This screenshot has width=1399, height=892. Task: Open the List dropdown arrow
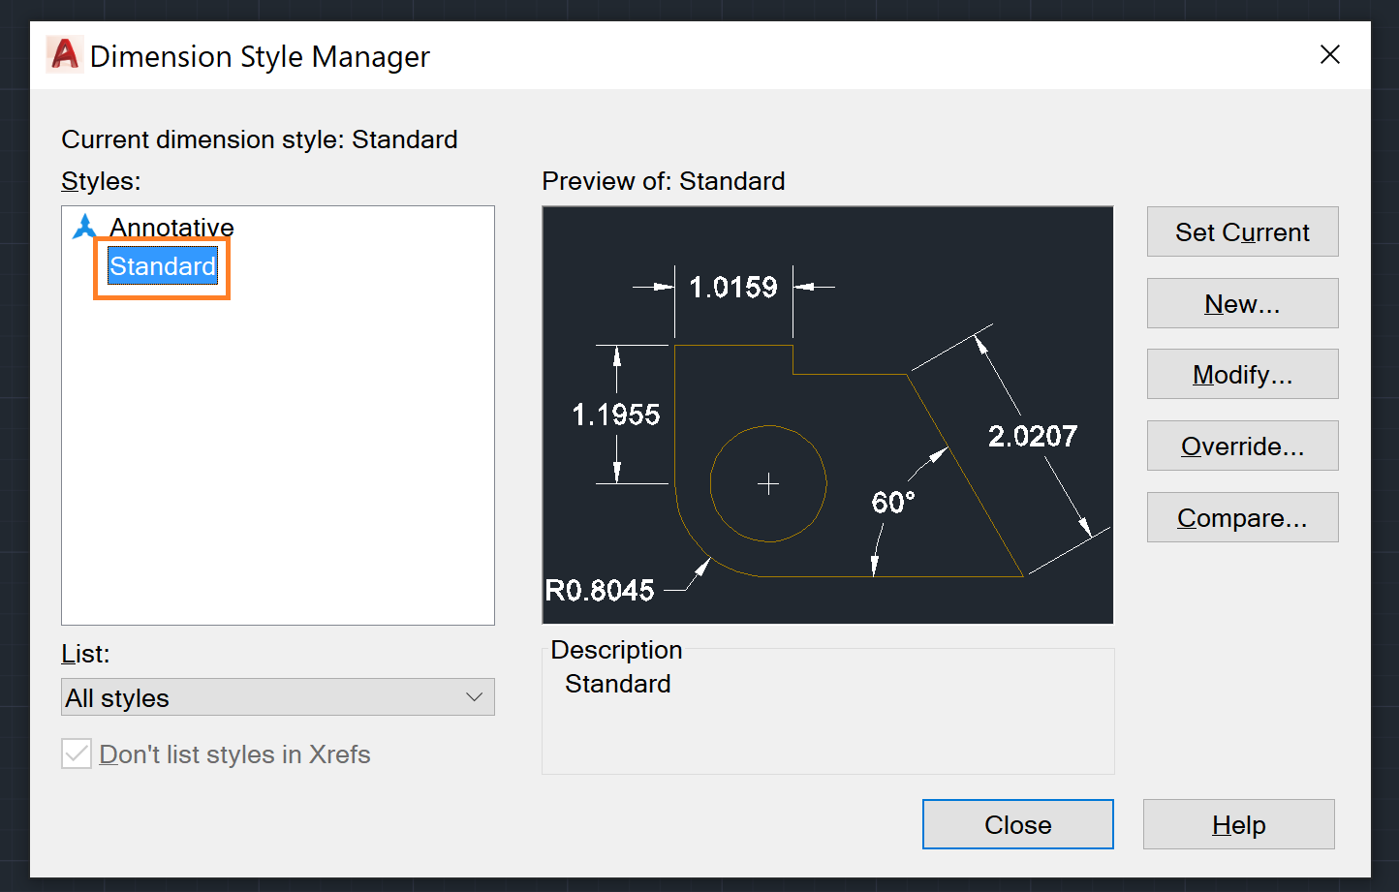pos(474,696)
